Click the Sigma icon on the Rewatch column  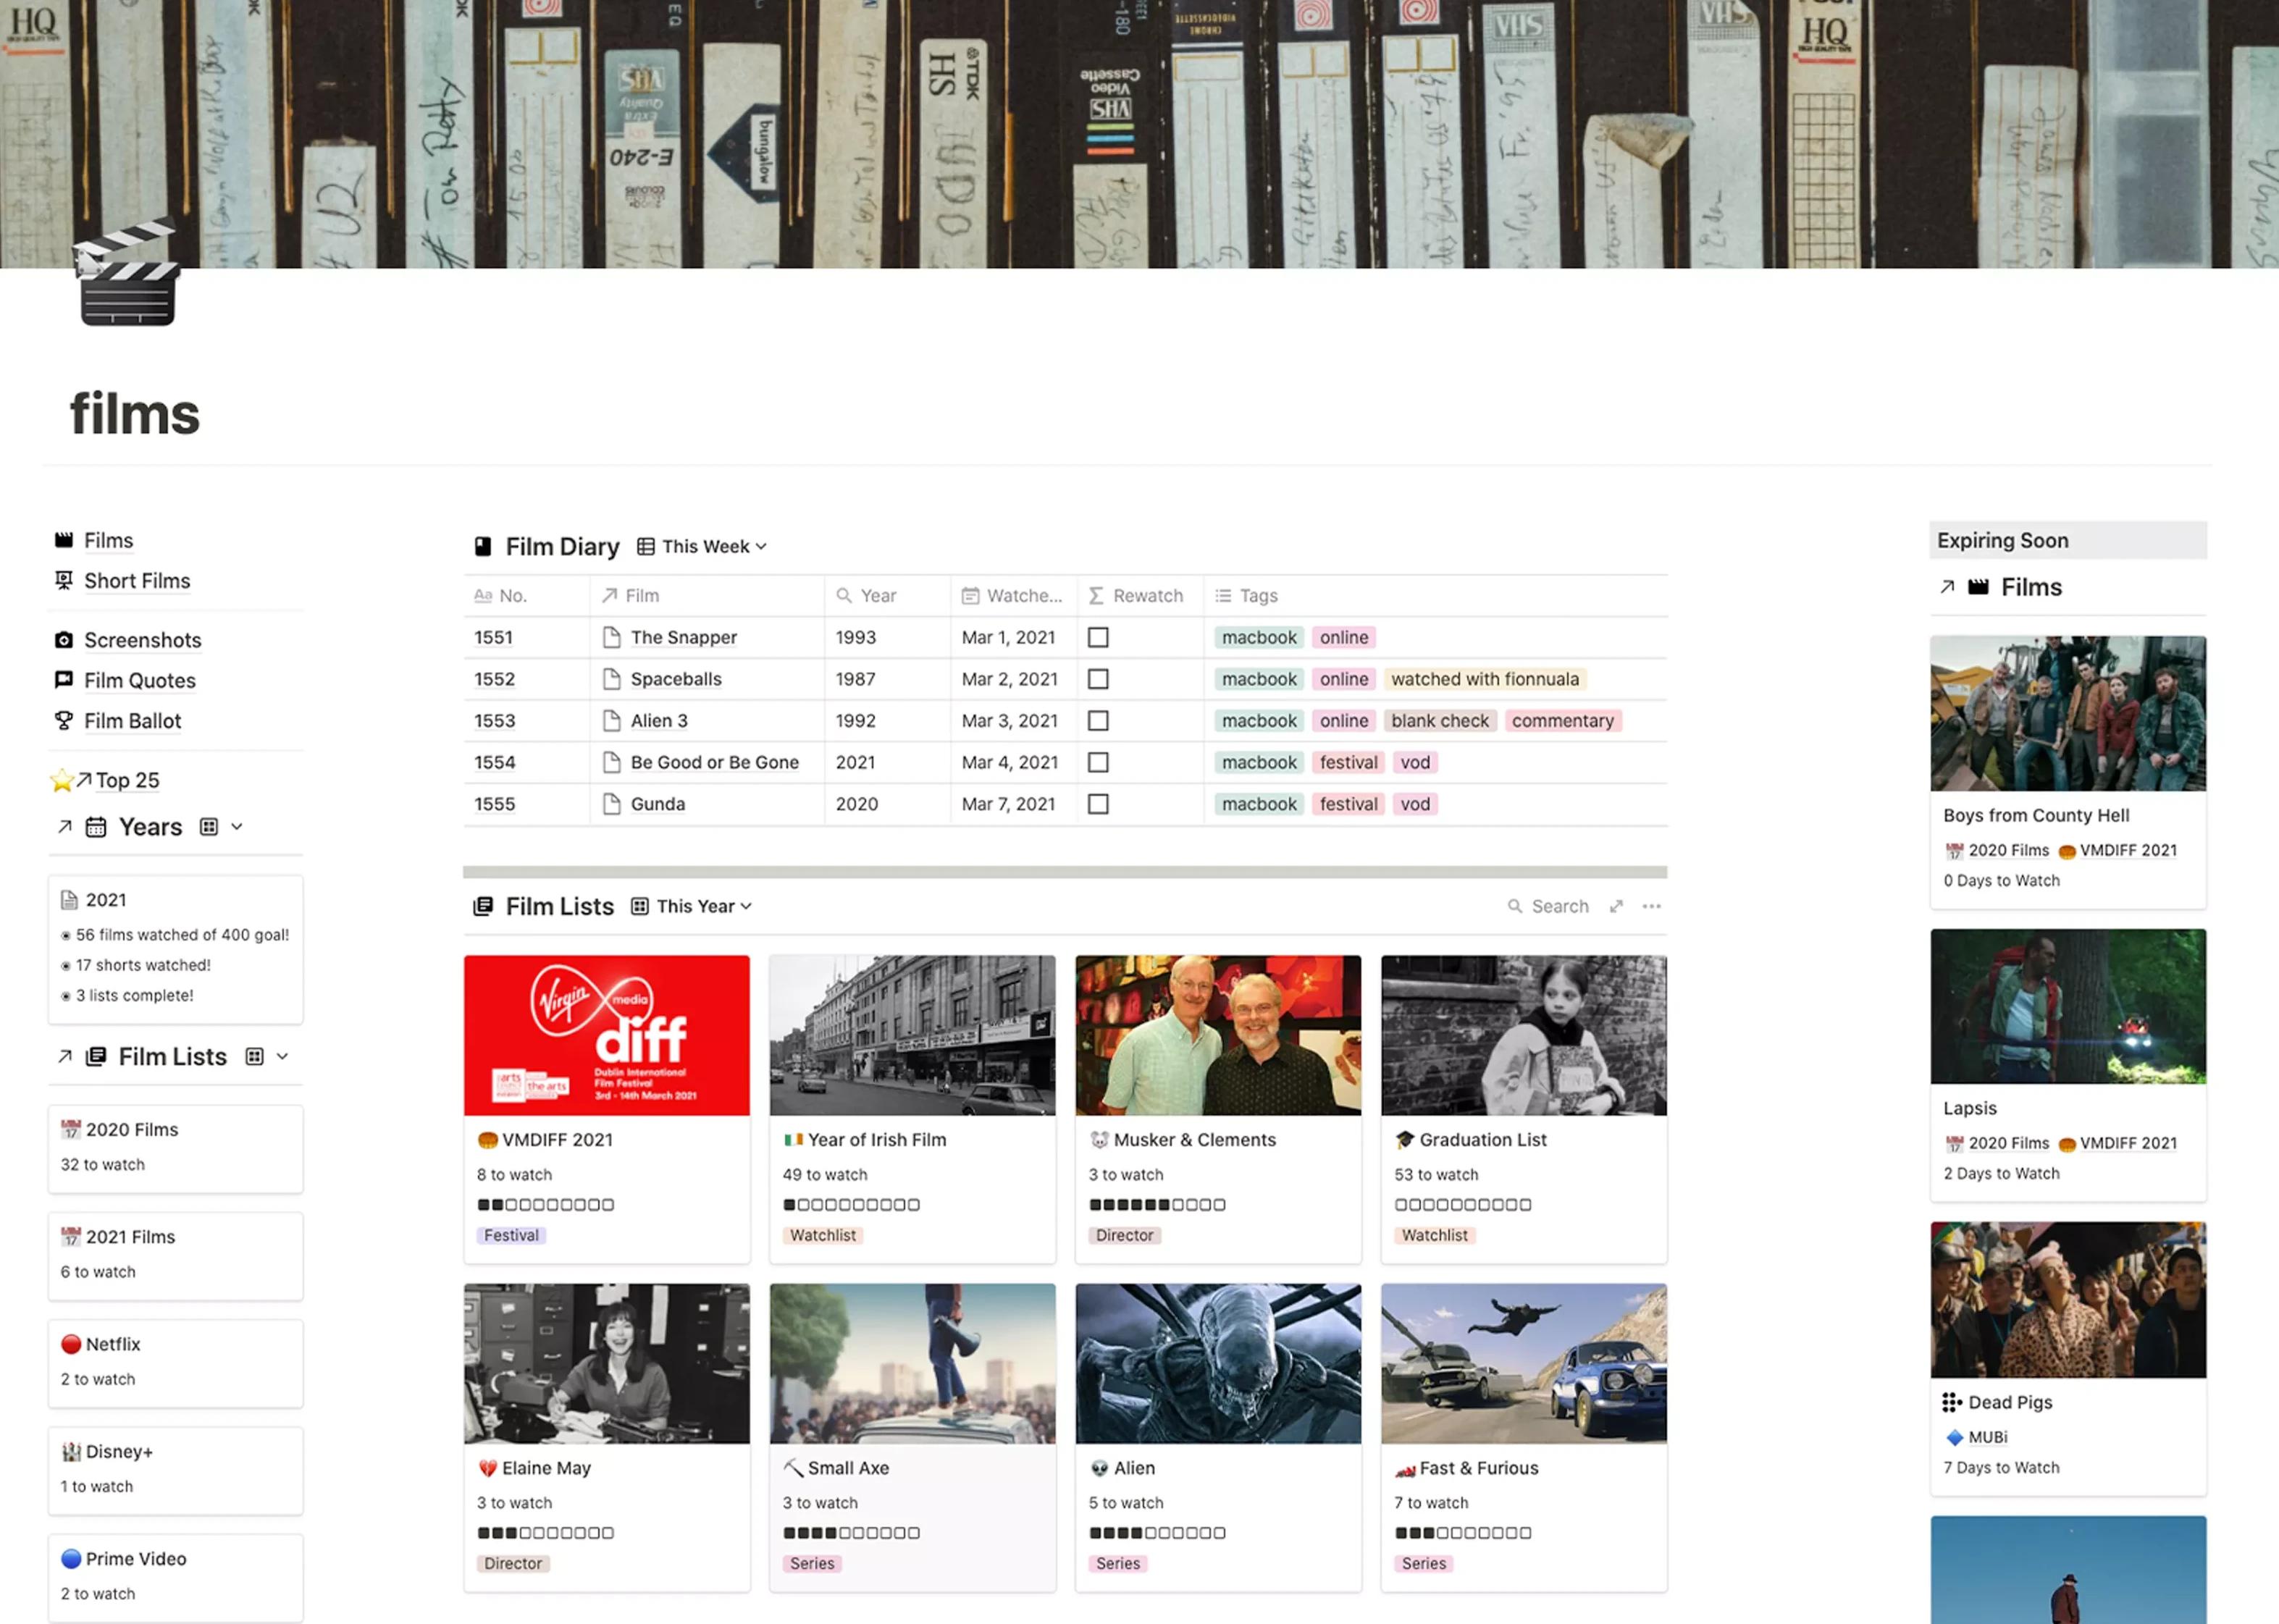click(1096, 595)
